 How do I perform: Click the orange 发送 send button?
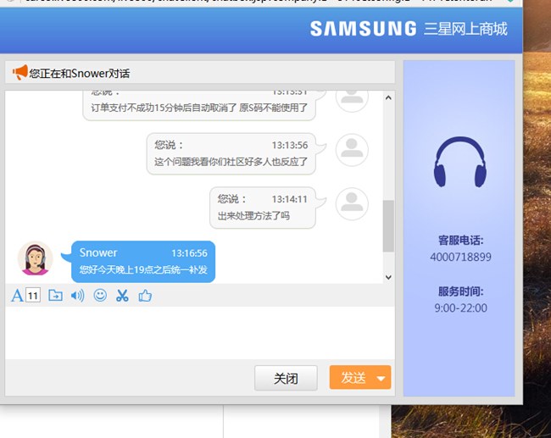pyautogui.click(x=352, y=378)
